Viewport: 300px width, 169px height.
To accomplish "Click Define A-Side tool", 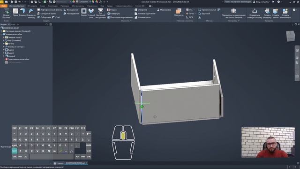I will (x=255, y=13).
